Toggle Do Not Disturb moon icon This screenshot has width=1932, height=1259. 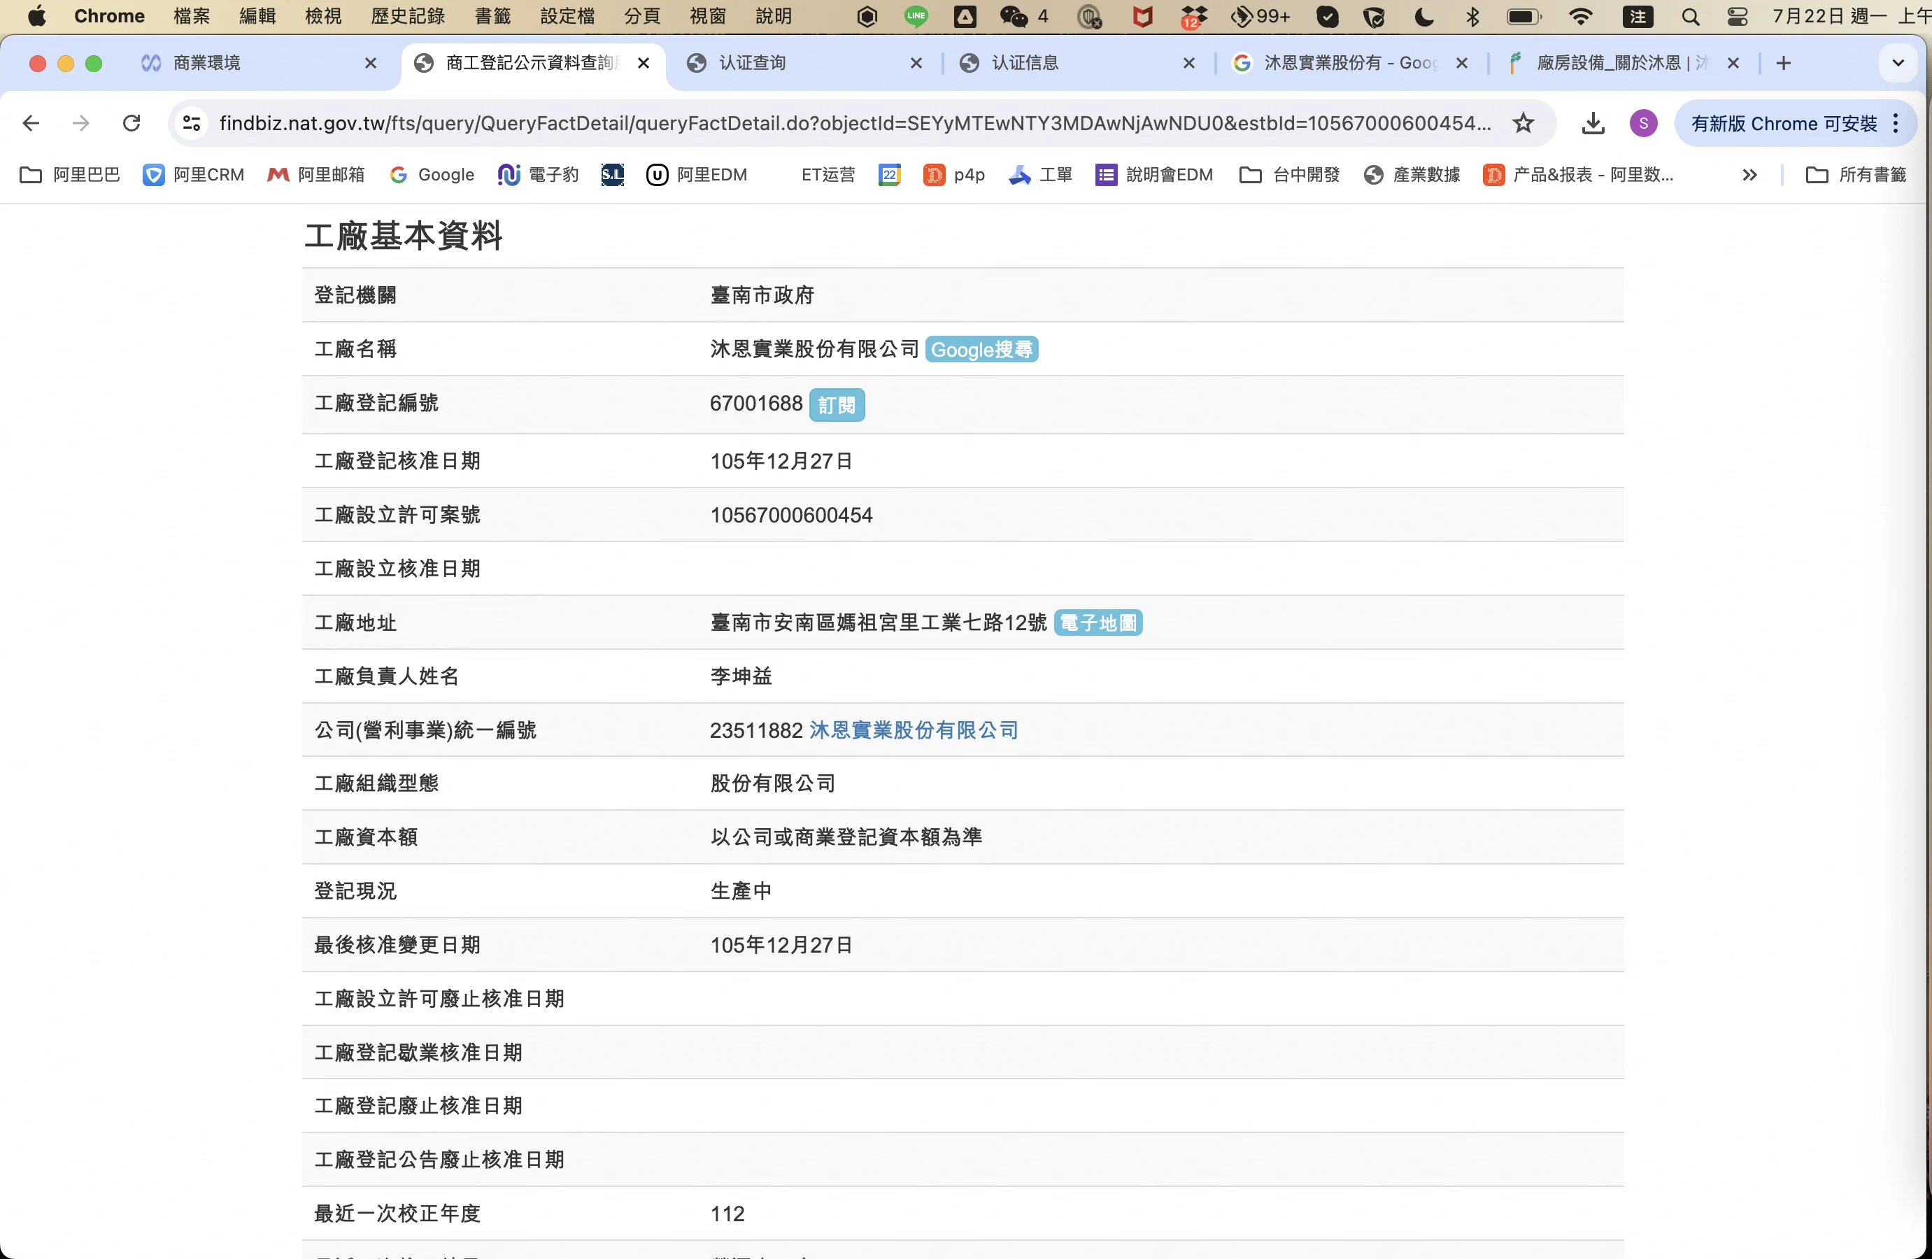(1424, 16)
